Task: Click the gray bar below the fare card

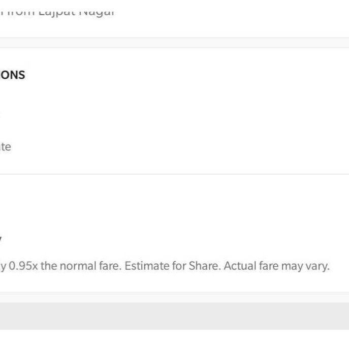Action: point(174,316)
